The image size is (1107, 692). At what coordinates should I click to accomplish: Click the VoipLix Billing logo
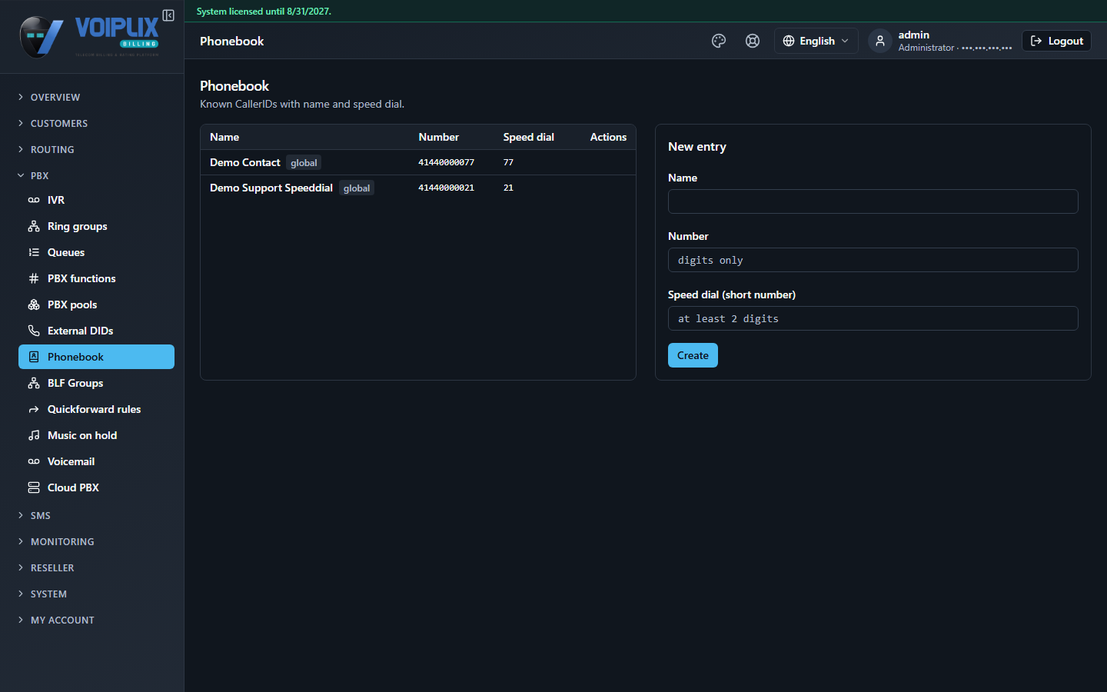89,36
